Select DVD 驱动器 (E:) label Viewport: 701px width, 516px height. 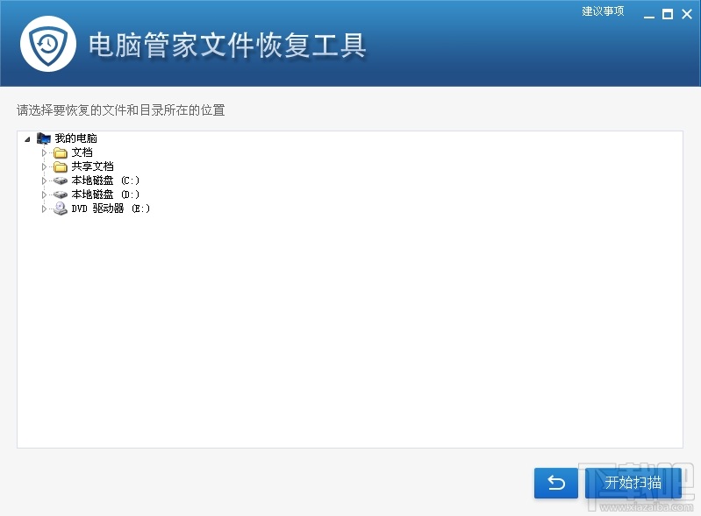coord(111,209)
